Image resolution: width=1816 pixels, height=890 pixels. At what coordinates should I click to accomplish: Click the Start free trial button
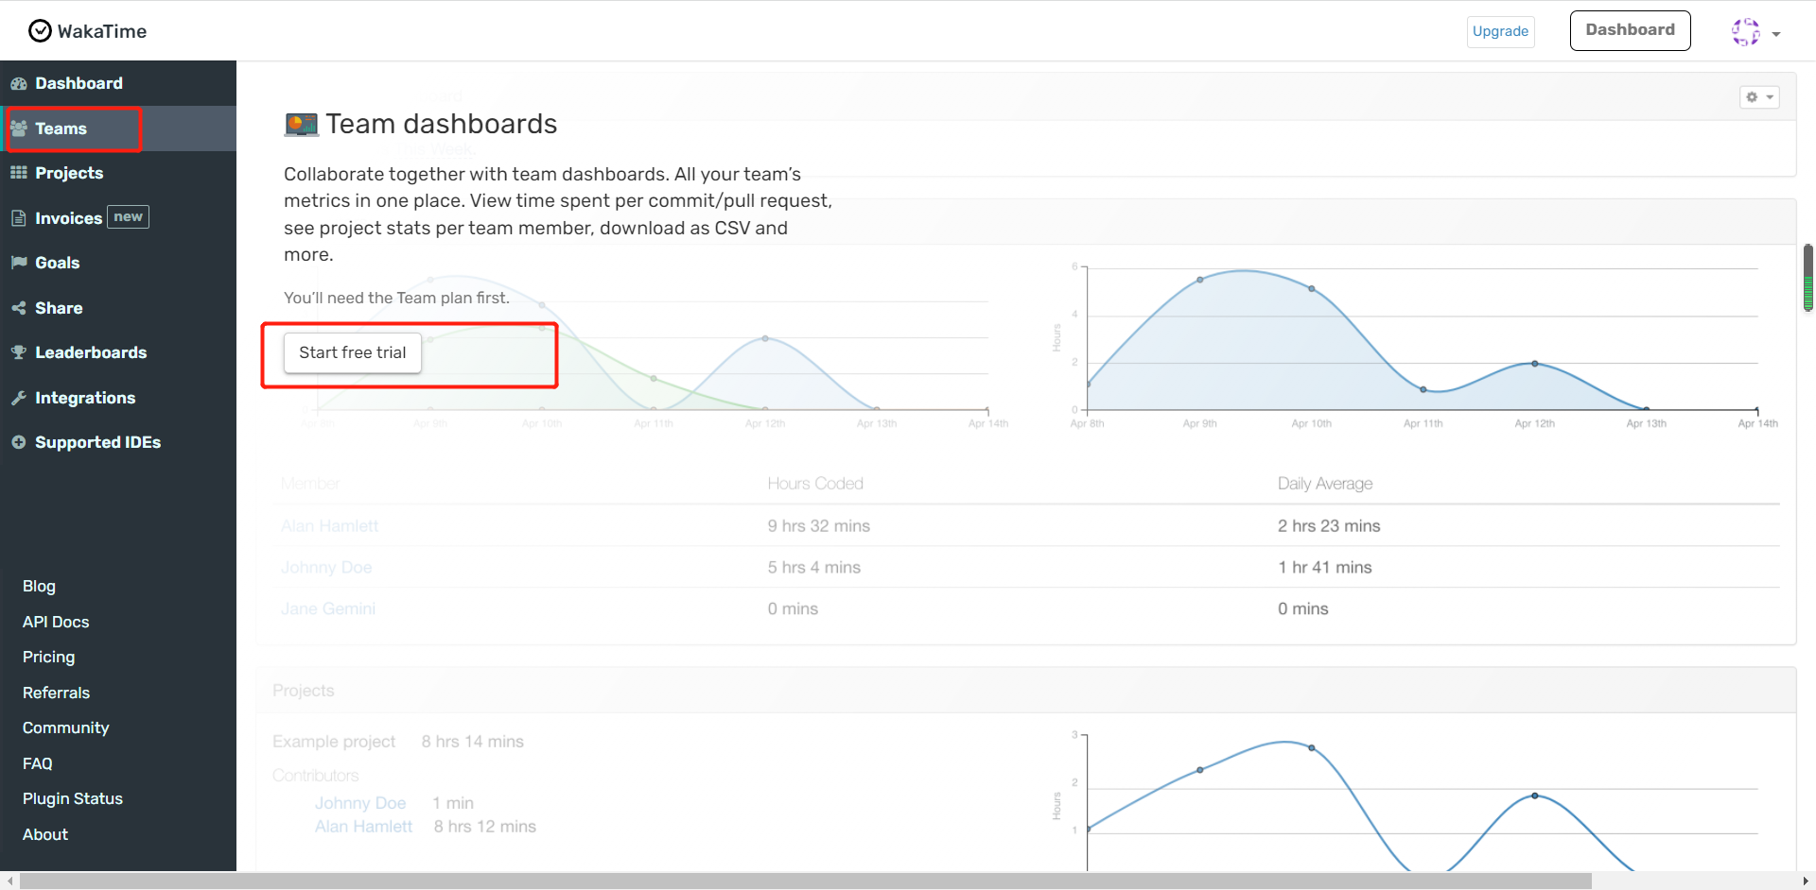point(353,352)
